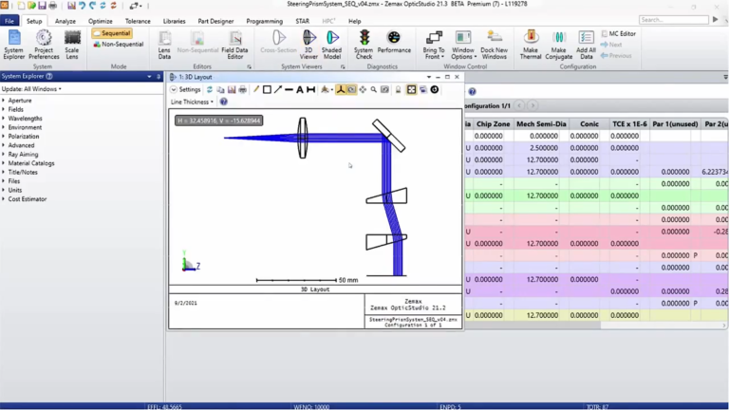This screenshot has width=729, height=410.
Task: Switch to the Tolerance tab
Action: point(138,21)
